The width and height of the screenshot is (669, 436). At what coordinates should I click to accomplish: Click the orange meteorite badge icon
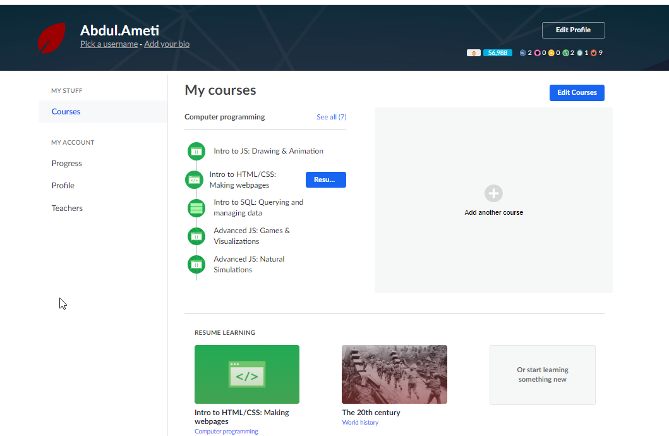pyautogui.click(x=593, y=53)
